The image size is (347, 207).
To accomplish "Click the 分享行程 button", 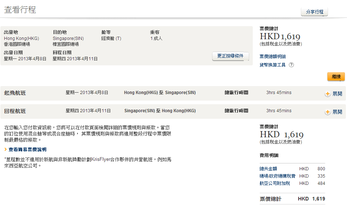I will pos(314,12).
